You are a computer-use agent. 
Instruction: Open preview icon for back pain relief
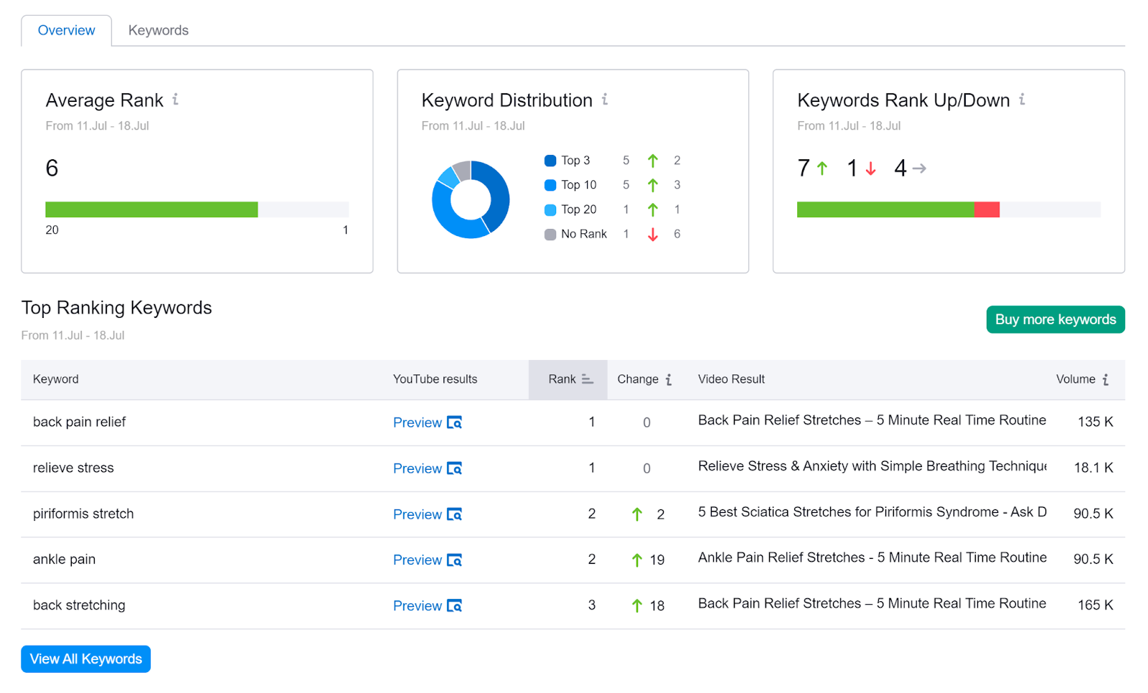tap(454, 423)
